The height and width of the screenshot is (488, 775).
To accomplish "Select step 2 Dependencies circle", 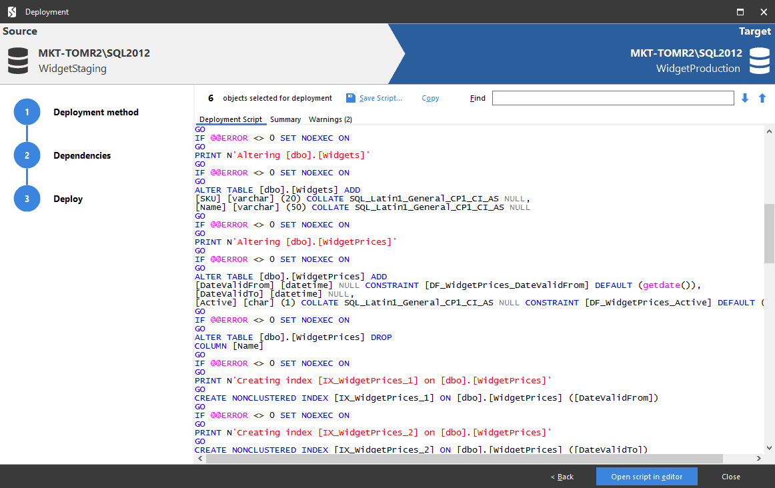I will click(27, 155).
